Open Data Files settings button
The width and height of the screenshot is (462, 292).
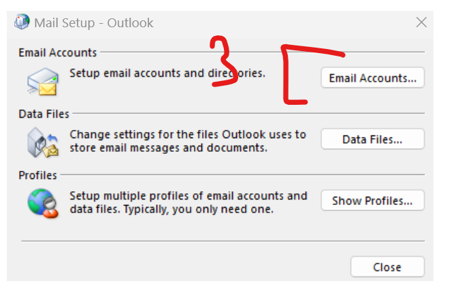(x=372, y=139)
